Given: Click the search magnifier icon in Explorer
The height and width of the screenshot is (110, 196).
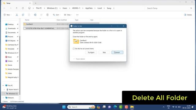Looking at the screenshot, I should (191, 8).
